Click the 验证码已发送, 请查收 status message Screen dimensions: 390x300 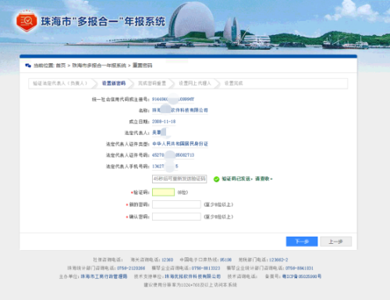tap(247, 178)
